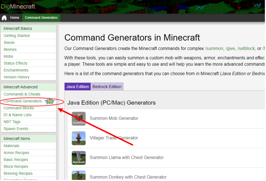This screenshot has height=181, width=266.
Task: Open the Version History sidebar link
Action: tap(17, 77)
